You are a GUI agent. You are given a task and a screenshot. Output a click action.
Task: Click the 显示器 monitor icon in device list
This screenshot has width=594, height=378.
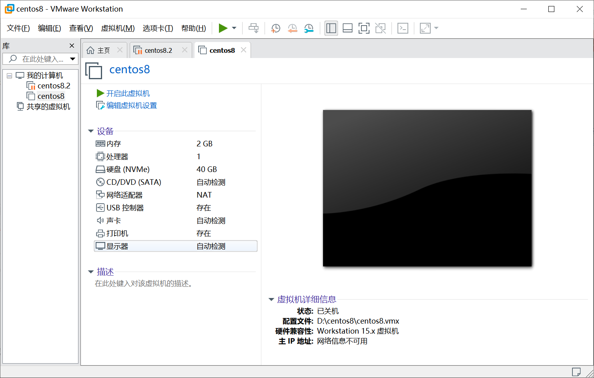[100, 246]
